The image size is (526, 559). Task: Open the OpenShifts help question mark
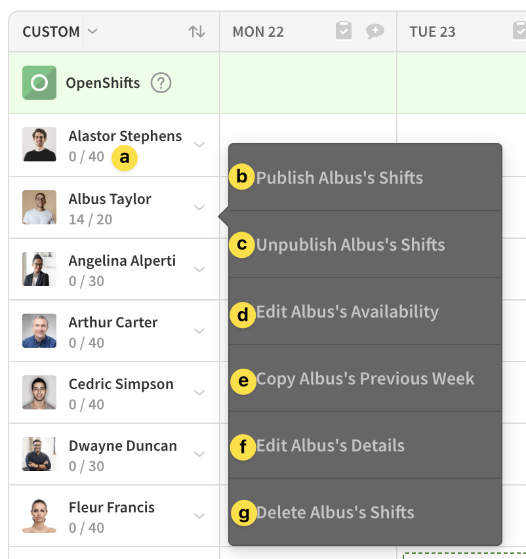pyautogui.click(x=161, y=83)
